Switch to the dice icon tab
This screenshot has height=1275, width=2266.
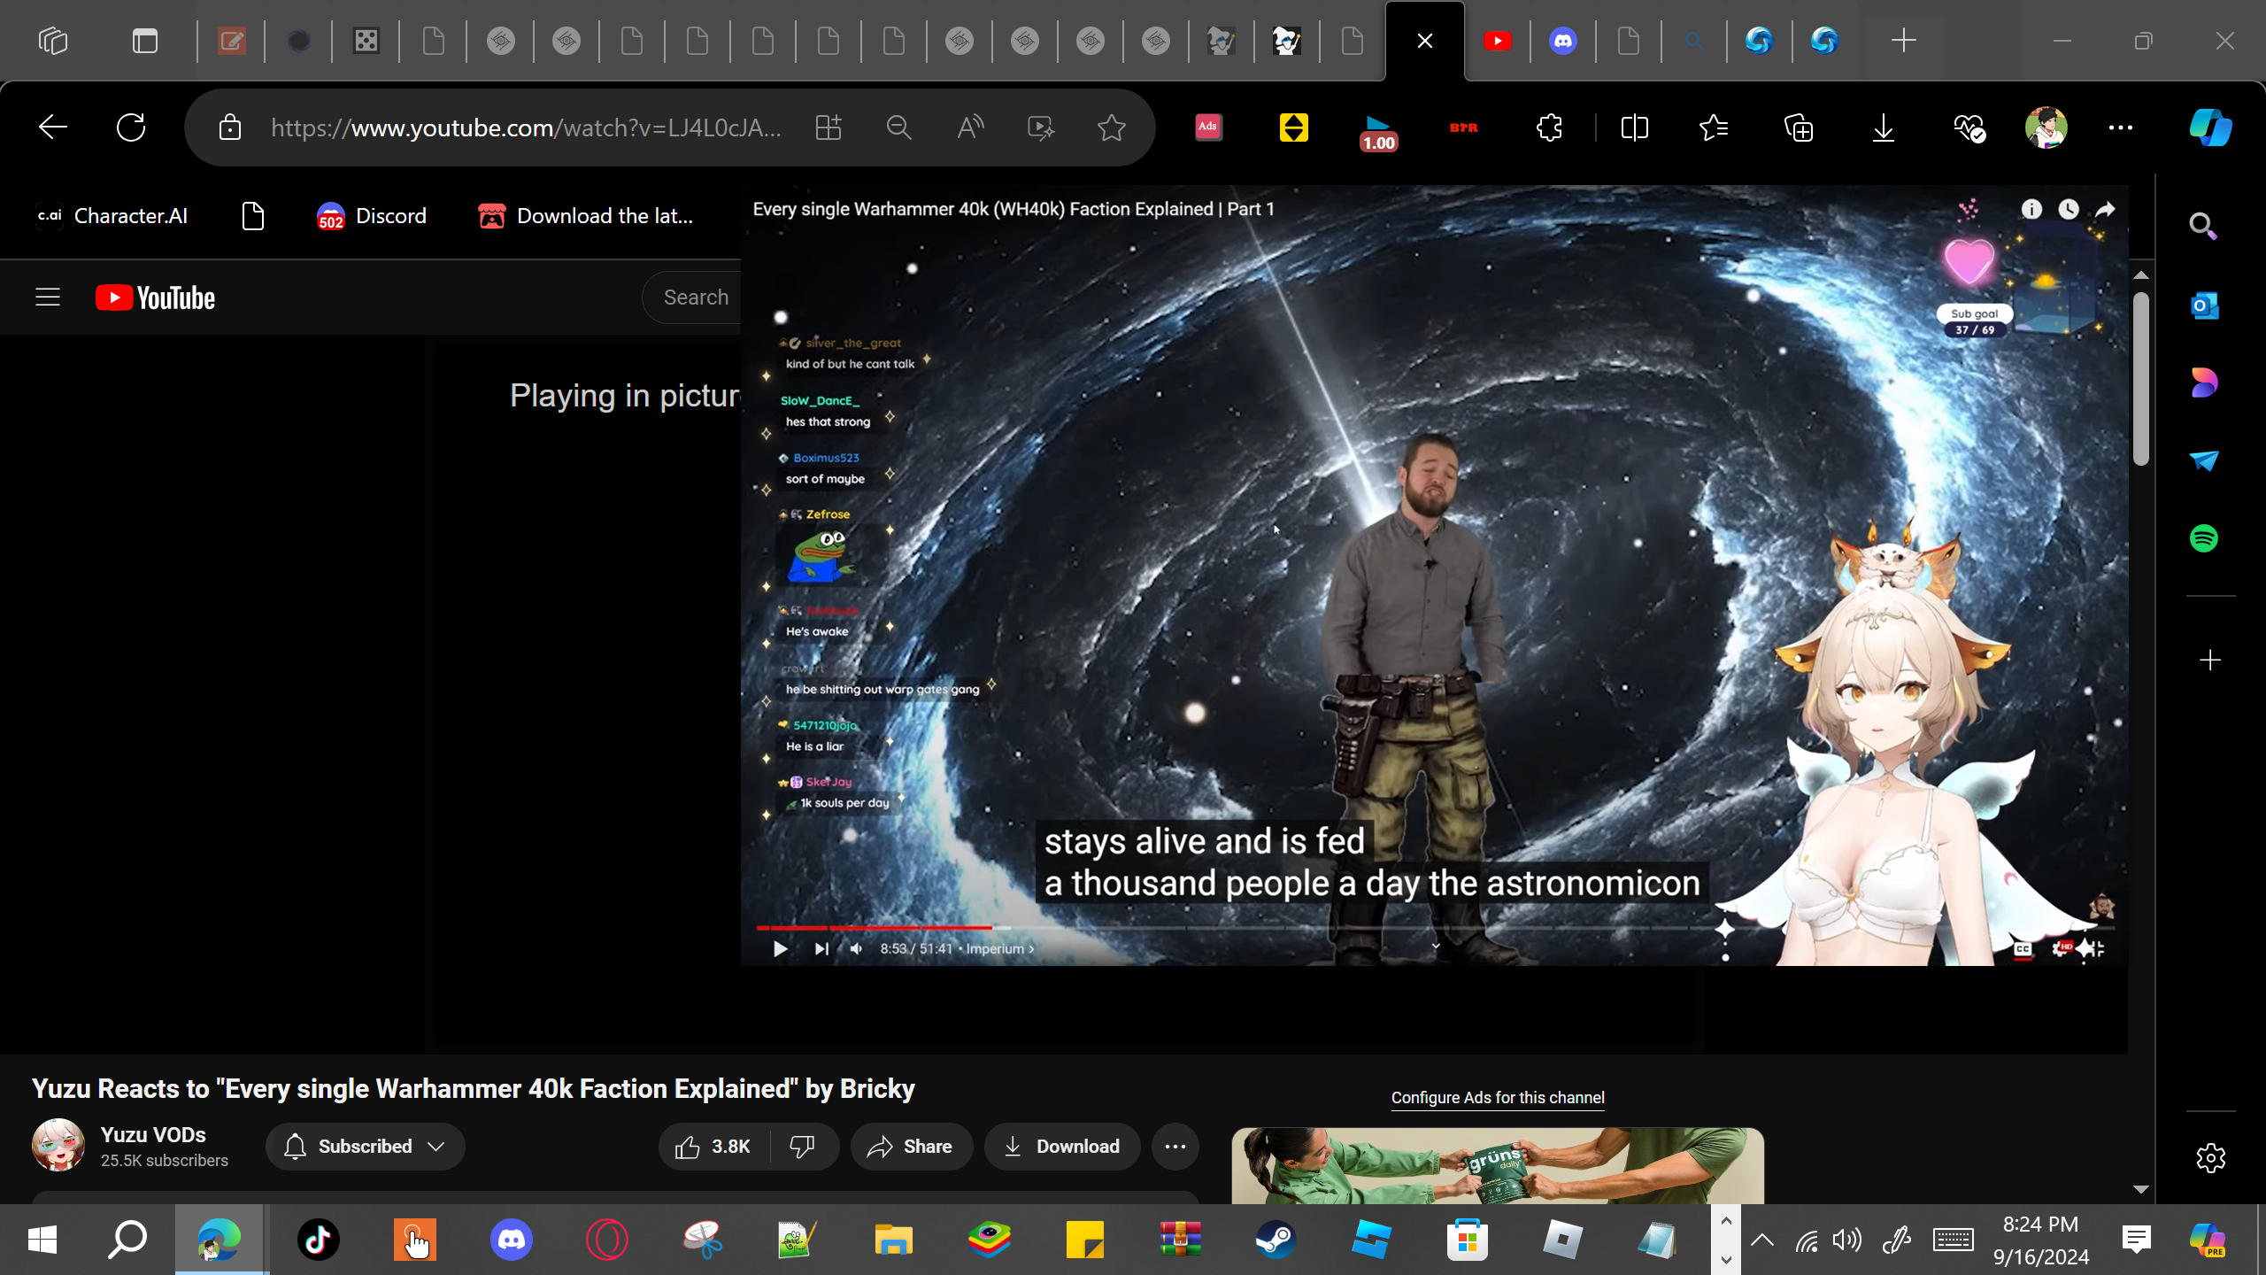tap(366, 41)
